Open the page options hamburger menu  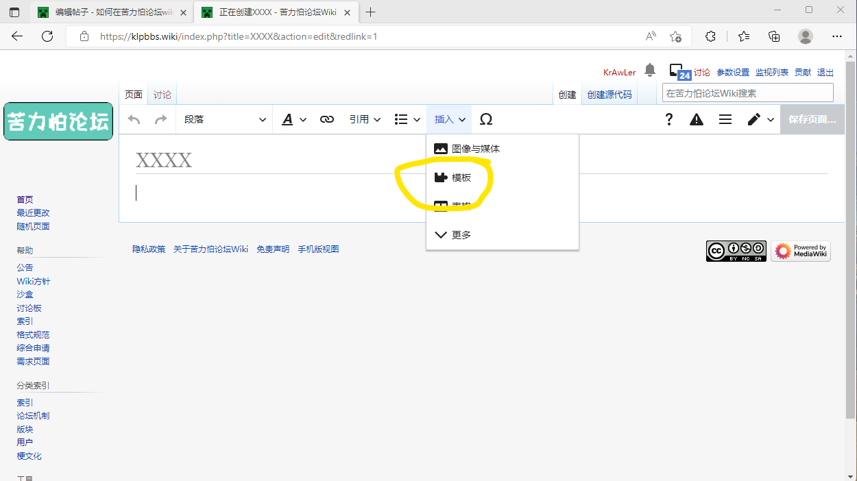pyautogui.click(x=725, y=119)
